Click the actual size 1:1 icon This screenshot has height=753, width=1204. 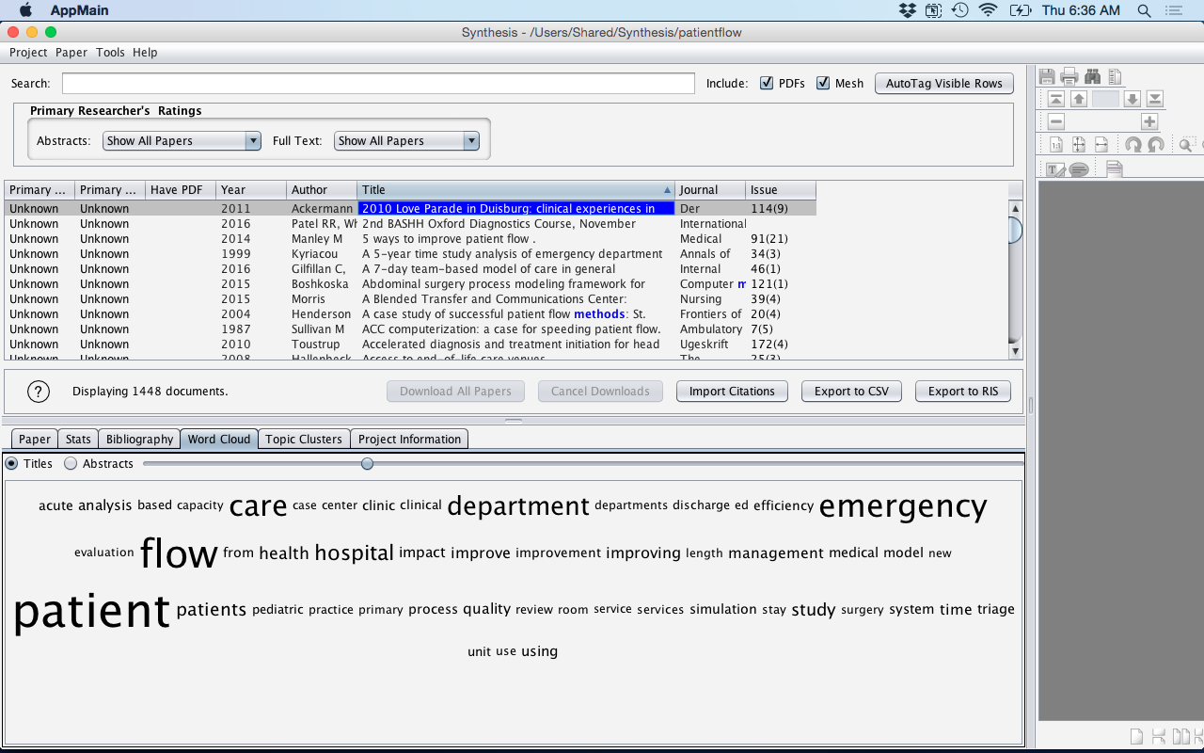(1056, 145)
